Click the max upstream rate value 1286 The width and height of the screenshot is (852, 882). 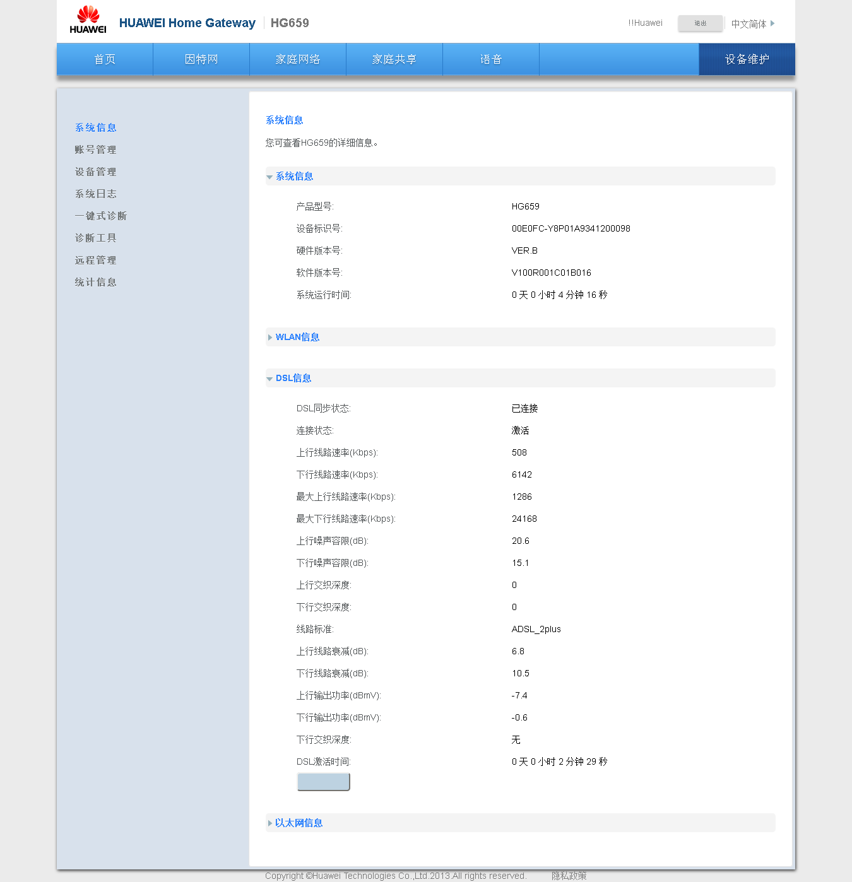[522, 497]
